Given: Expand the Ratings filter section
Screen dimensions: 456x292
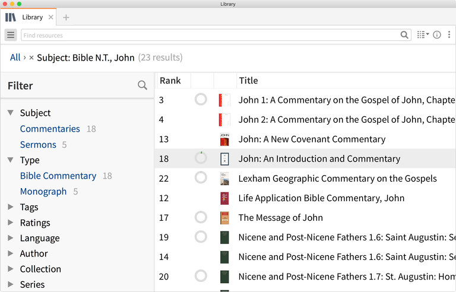Looking at the screenshot, I should point(11,223).
